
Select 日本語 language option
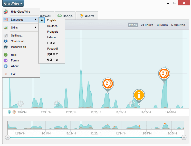tap(52, 43)
